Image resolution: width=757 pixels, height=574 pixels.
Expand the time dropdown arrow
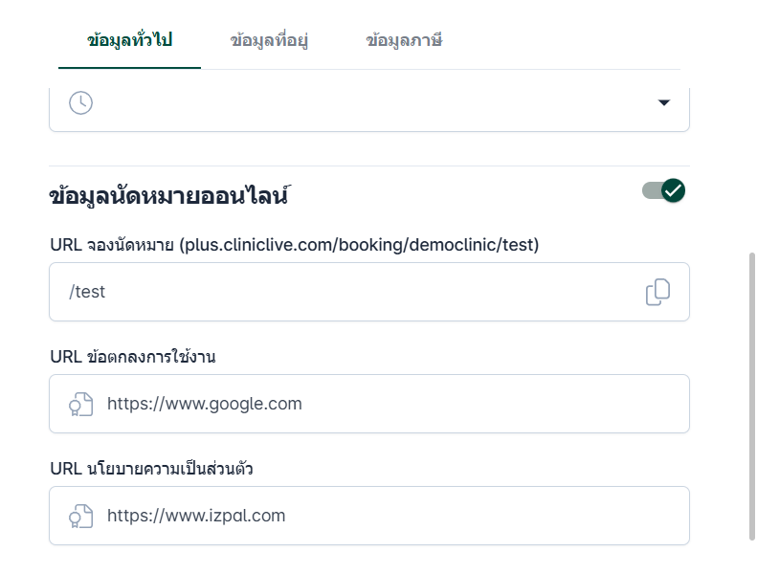coord(664,102)
